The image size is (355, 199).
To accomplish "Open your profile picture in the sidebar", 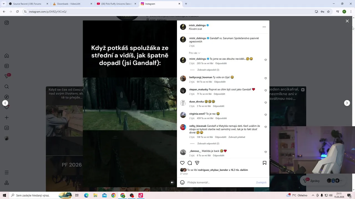I will [7, 138].
